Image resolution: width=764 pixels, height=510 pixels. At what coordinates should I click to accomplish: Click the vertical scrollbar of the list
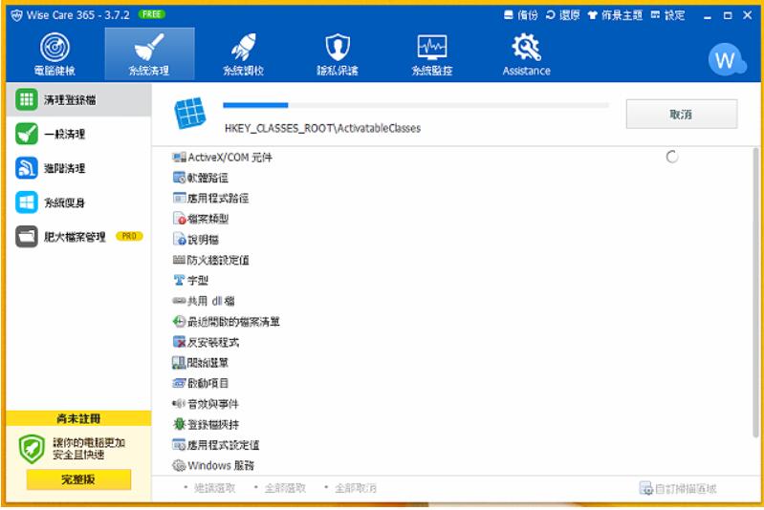point(755,292)
